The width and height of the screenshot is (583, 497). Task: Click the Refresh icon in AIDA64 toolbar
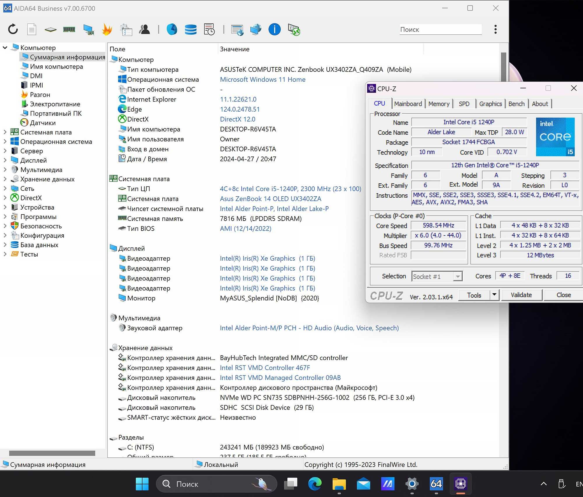coord(13,29)
